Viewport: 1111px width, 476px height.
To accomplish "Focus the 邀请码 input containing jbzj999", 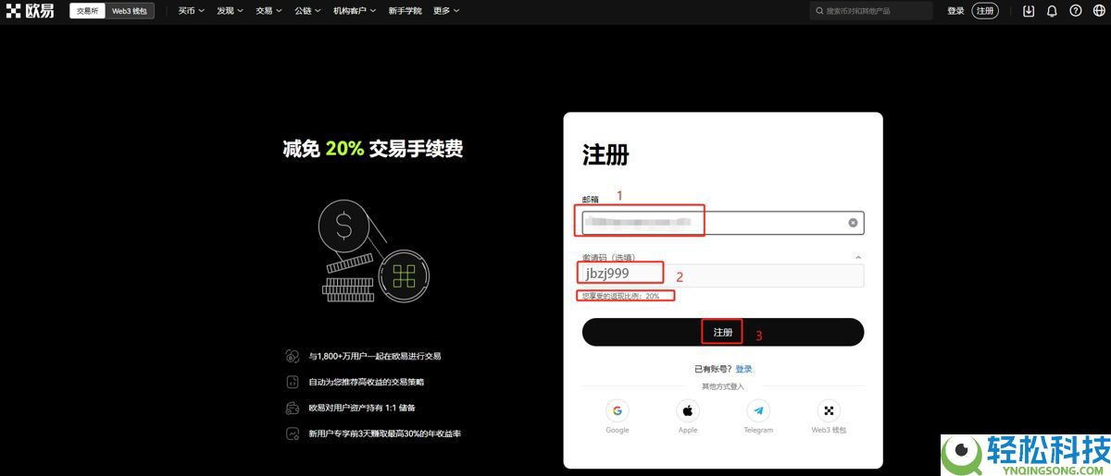I will [722, 275].
